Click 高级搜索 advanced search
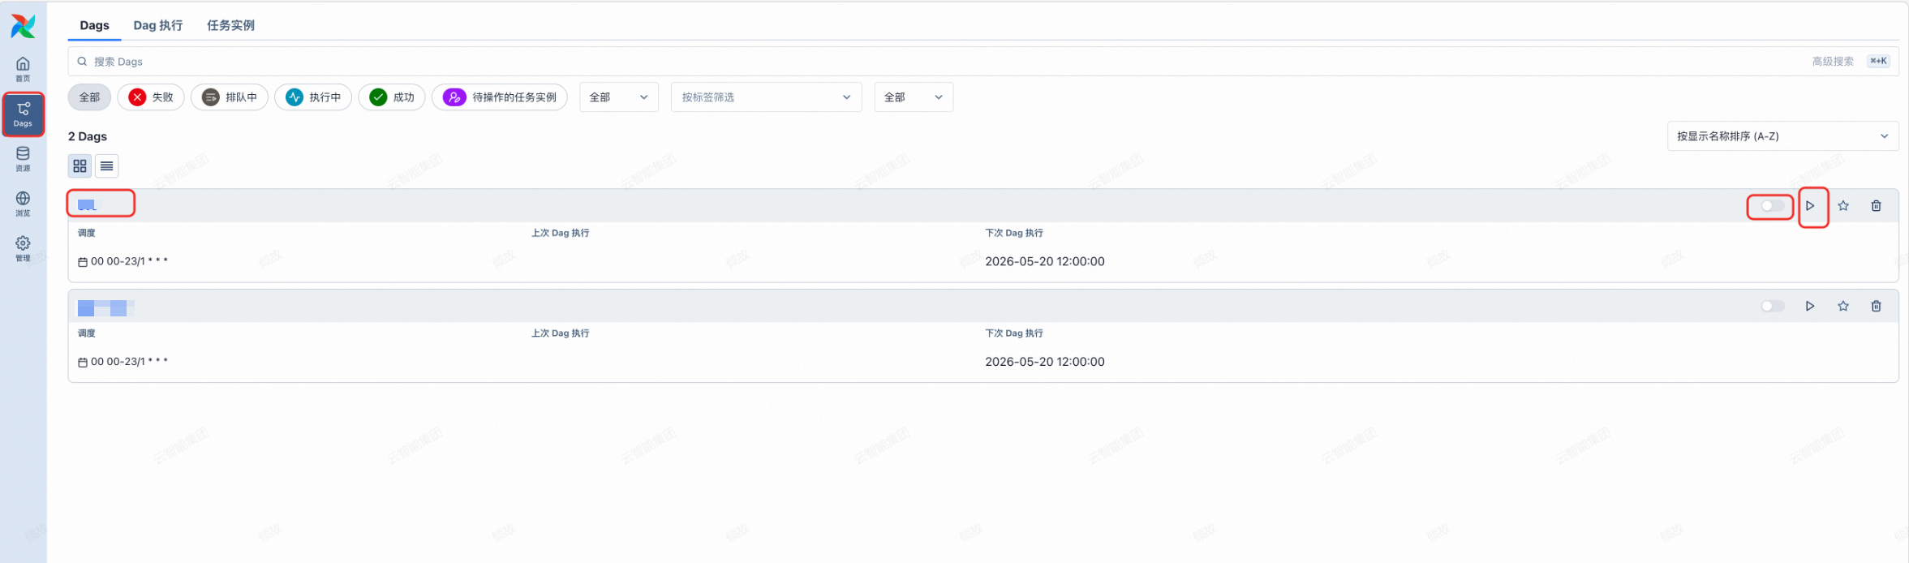This screenshot has height=563, width=1909. pos(1833,62)
